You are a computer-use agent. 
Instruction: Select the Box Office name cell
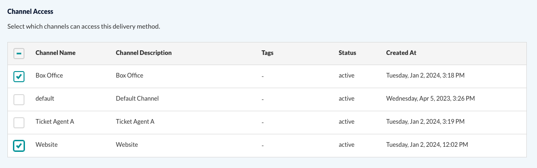(x=49, y=75)
